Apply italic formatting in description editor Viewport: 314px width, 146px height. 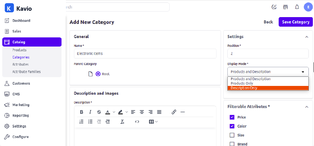pos(90,112)
